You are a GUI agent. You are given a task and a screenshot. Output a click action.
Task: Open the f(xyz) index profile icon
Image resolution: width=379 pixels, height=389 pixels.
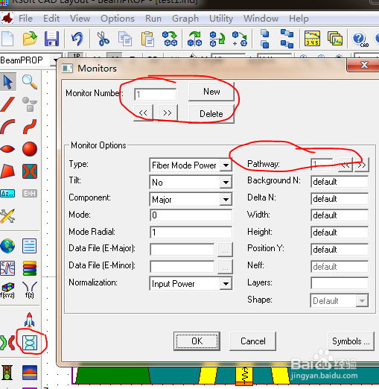coord(7,290)
